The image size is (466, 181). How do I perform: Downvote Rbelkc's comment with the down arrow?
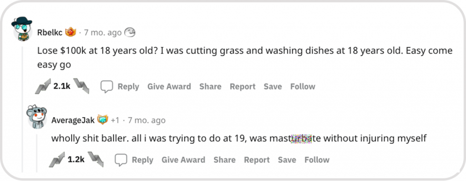pos(81,86)
